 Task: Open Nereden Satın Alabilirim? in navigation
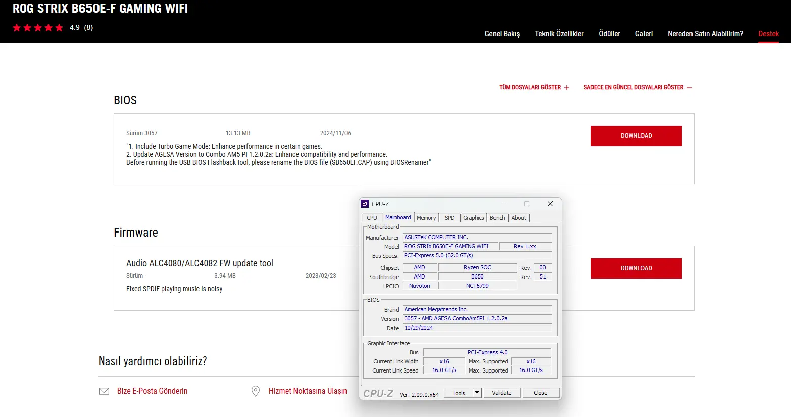[x=705, y=34]
